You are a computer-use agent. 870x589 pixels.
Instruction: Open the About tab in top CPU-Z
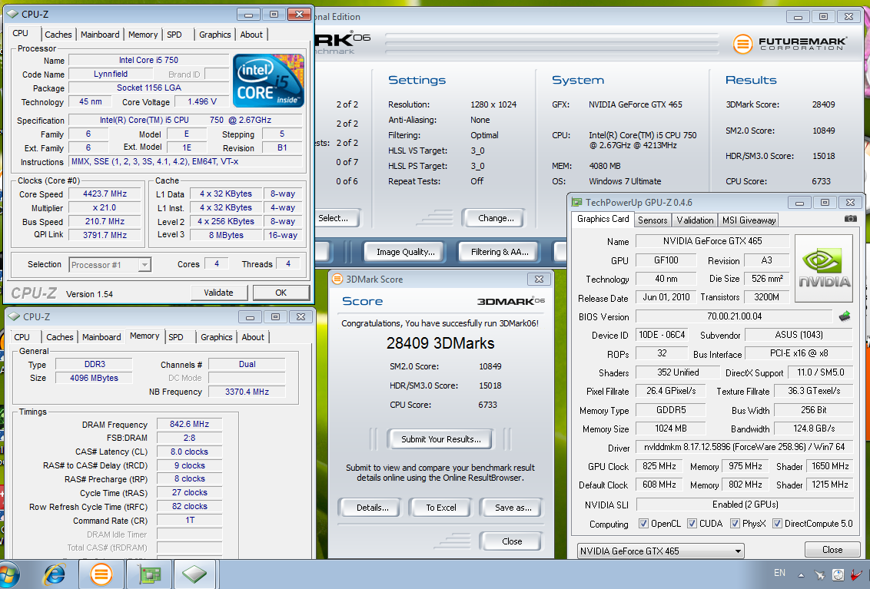(251, 35)
